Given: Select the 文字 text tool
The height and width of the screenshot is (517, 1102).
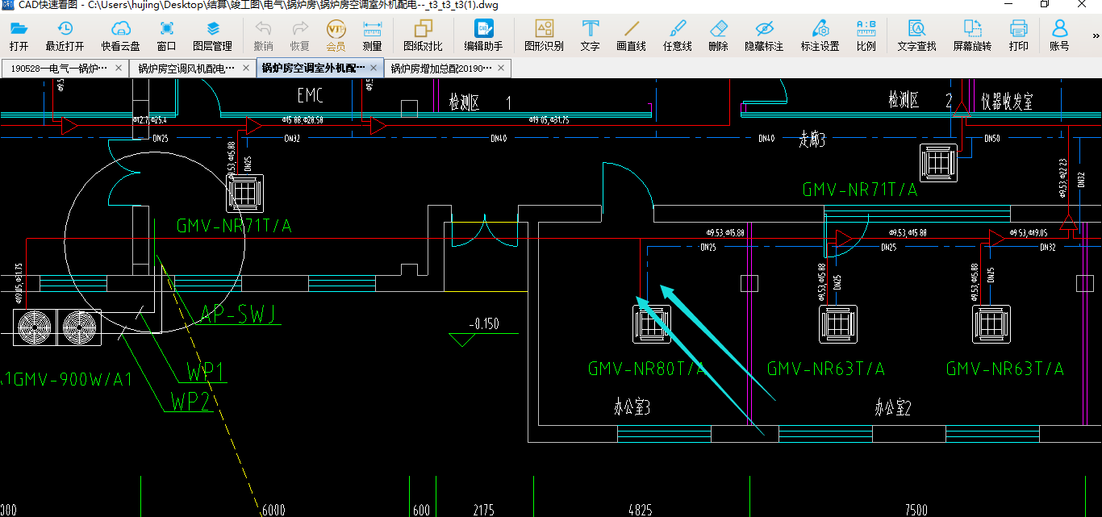Looking at the screenshot, I should [590, 36].
